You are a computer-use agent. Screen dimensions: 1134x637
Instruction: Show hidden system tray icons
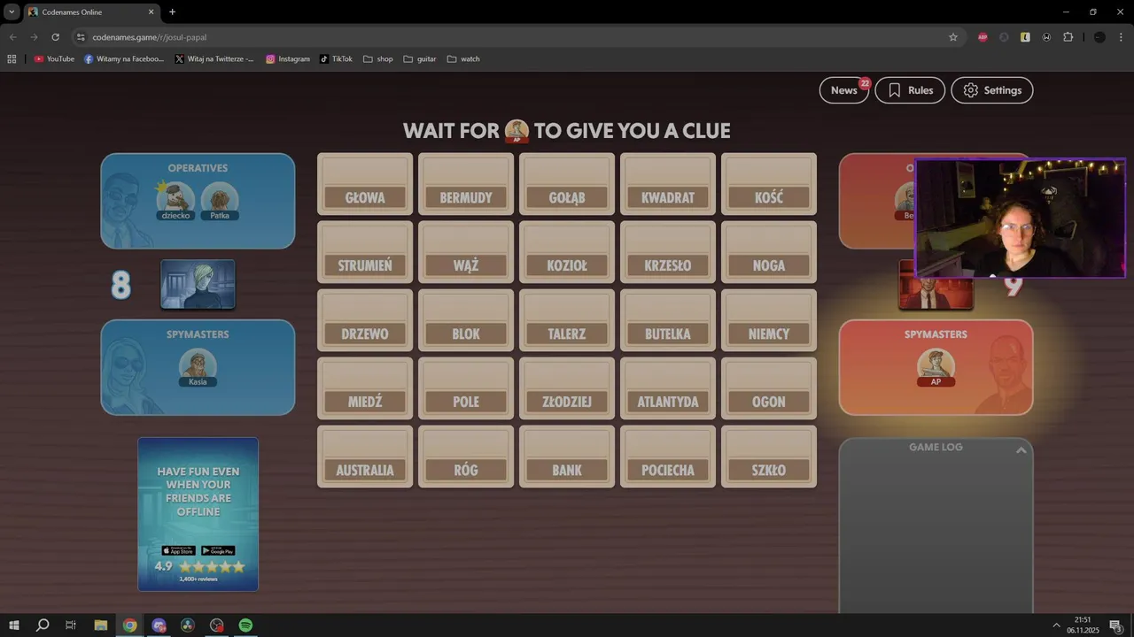[1055, 625]
